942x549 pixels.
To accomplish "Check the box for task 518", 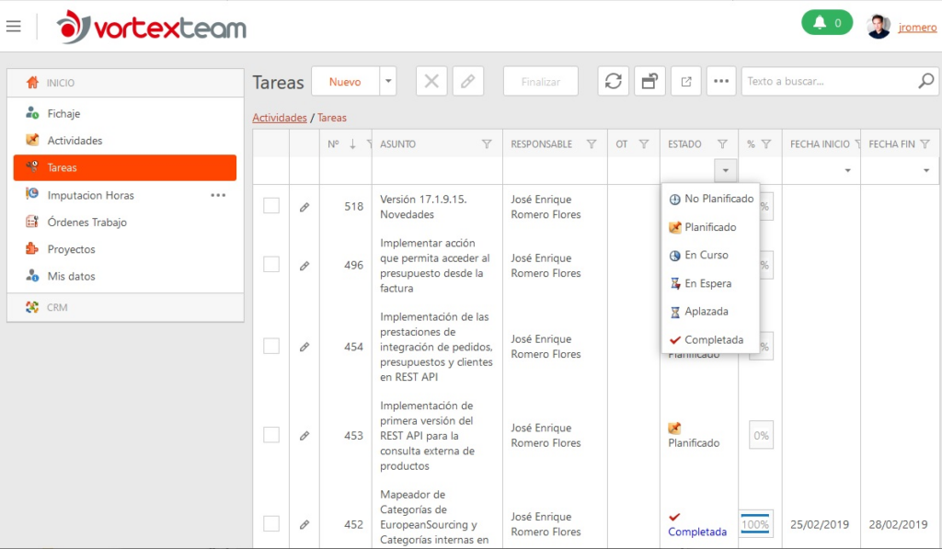I will point(271,205).
